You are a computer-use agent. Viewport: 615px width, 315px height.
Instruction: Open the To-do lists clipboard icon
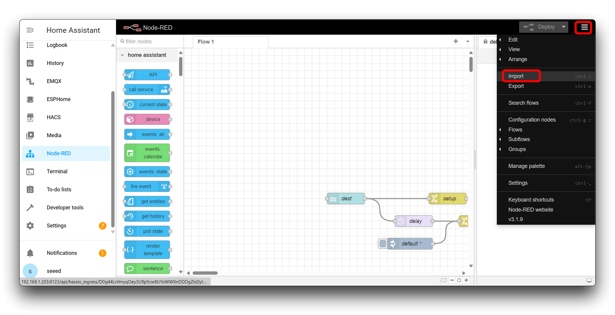pyautogui.click(x=30, y=190)
